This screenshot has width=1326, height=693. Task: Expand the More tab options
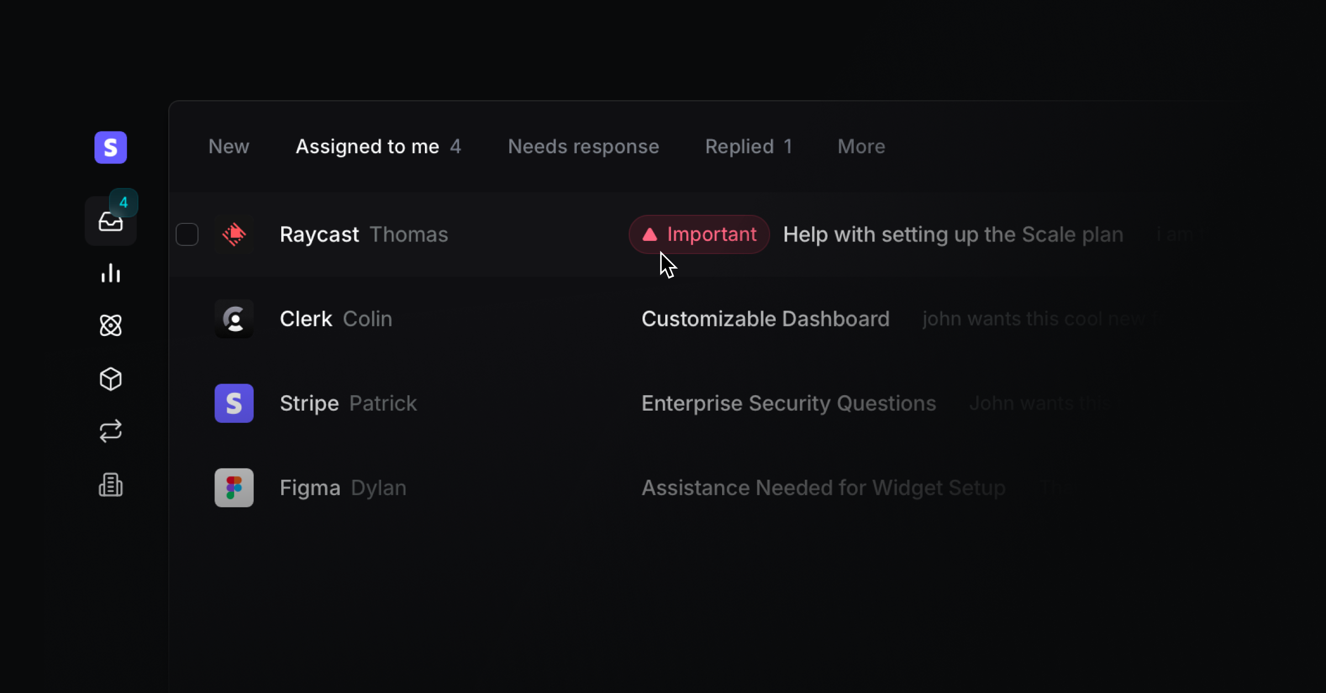(x=861, y=146)
